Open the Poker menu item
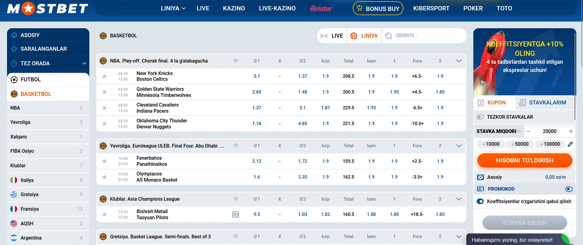583x245 pixels. pos(473,9)
